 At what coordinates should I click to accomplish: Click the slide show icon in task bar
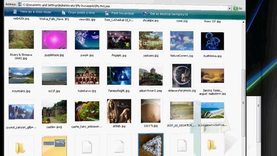15,12
